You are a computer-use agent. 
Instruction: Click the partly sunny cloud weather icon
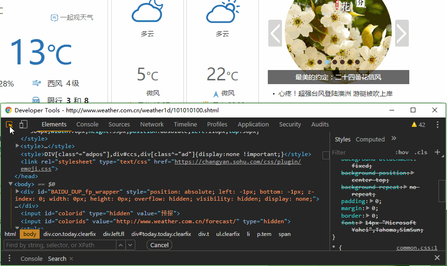coord(223,11)
